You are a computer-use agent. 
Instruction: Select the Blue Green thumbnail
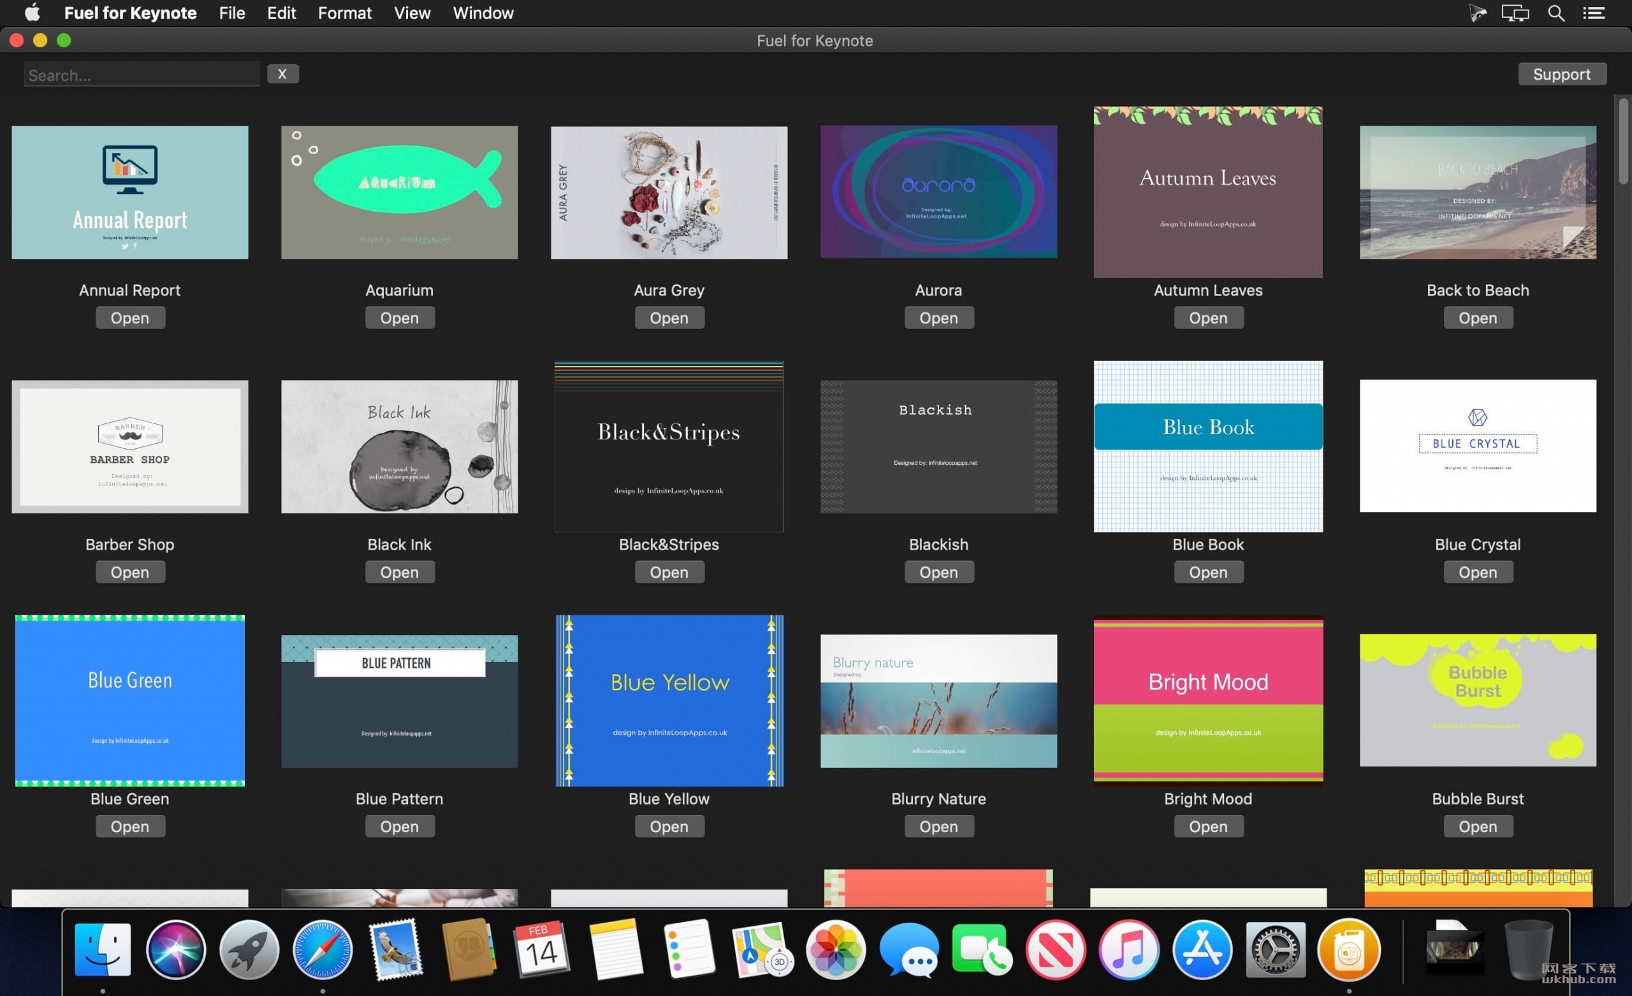(x=130, y=700)
